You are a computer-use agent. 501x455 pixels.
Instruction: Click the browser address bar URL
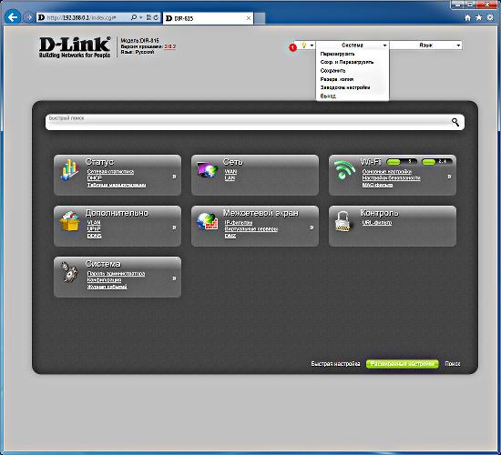click(x=81, y=17)
